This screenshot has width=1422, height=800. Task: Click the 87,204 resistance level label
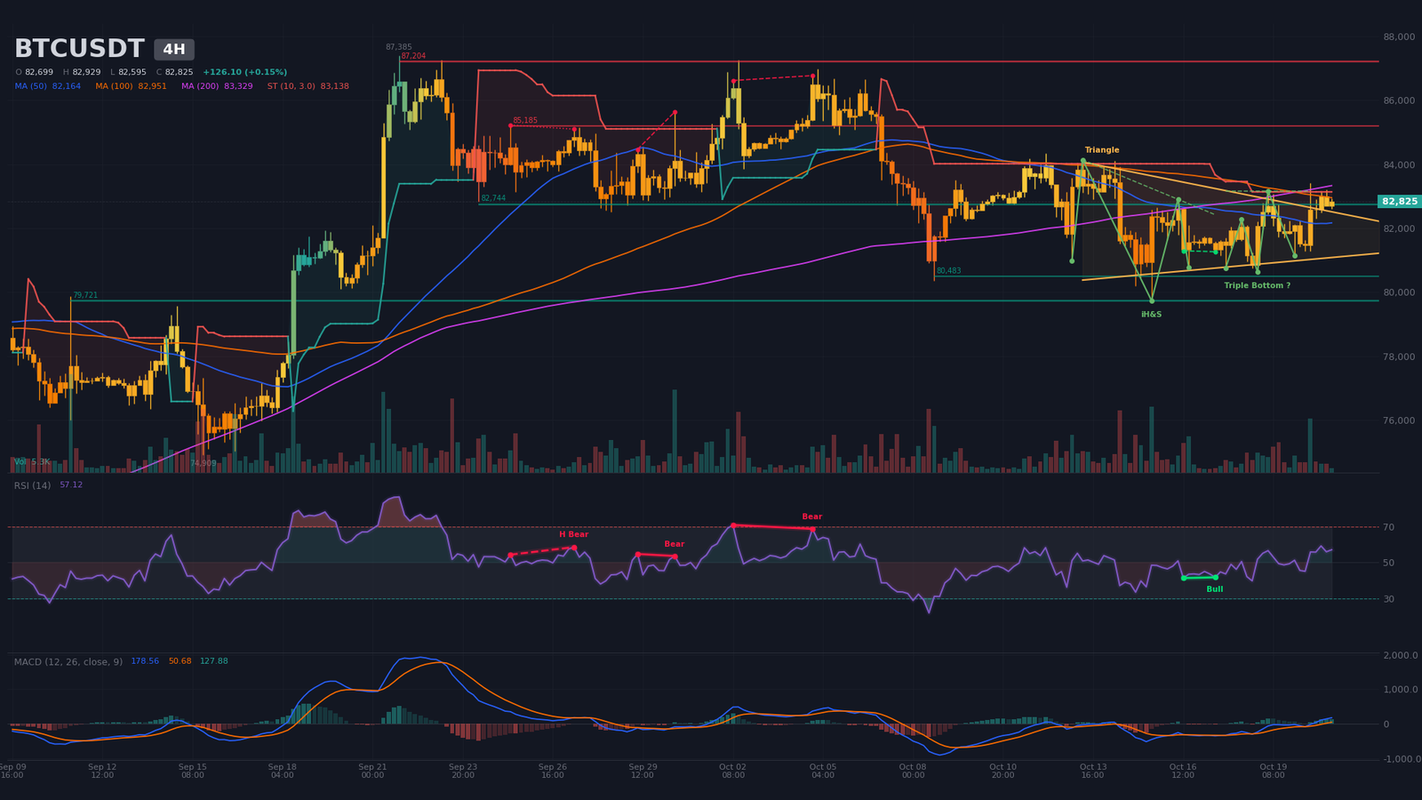click(413, 56)
